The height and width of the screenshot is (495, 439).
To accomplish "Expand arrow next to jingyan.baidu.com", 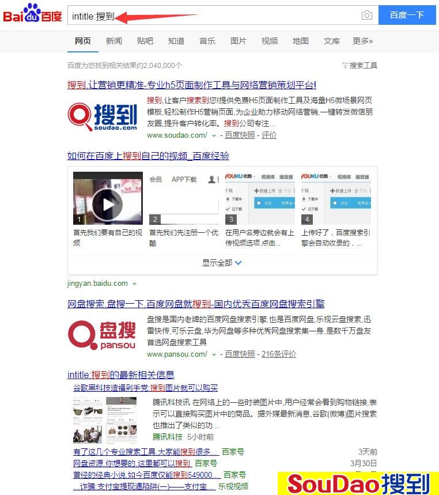I will (134, 284).
